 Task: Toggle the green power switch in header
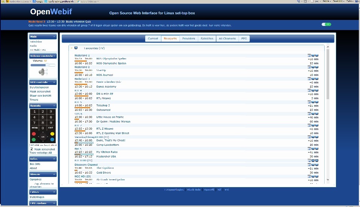326,24
